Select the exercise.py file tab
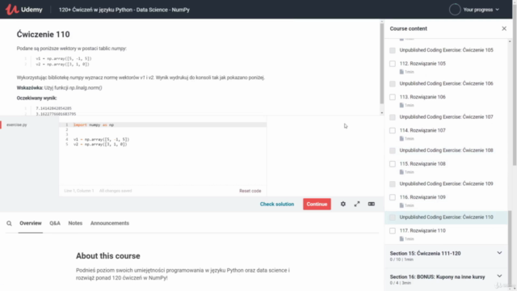The width and height of the screenshot is (517, 291). (17, 124)
